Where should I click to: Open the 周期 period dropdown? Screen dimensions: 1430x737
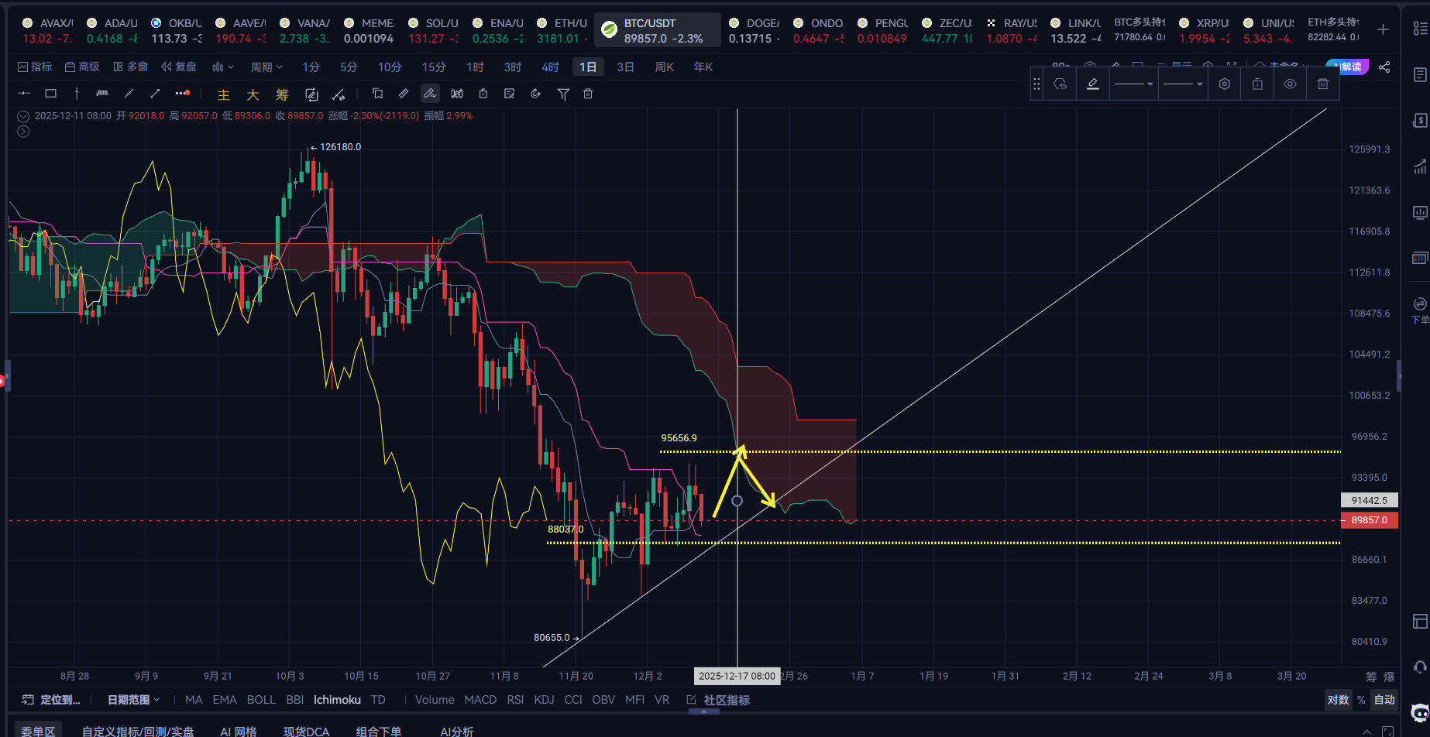tap(266, 67)
